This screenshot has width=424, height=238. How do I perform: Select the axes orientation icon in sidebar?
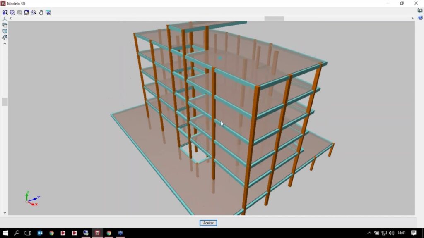(x=5, y=19)
